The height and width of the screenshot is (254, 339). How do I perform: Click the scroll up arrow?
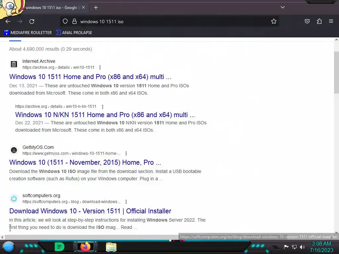[x=336, y=40]
